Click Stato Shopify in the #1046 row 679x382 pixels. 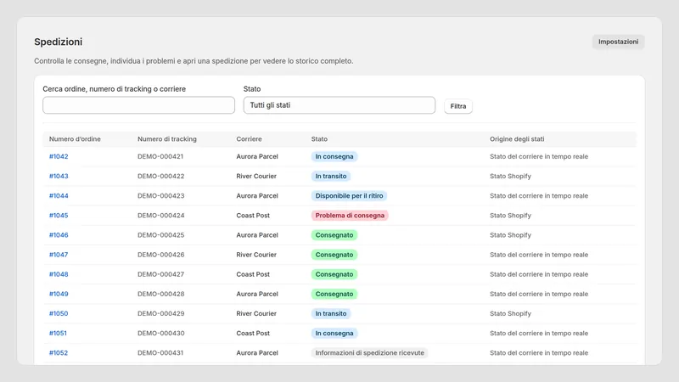click(511, 235)
